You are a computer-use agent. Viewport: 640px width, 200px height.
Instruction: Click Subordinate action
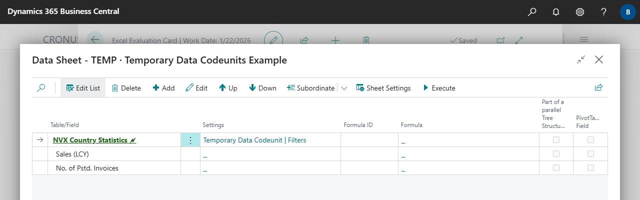point(311,87)
